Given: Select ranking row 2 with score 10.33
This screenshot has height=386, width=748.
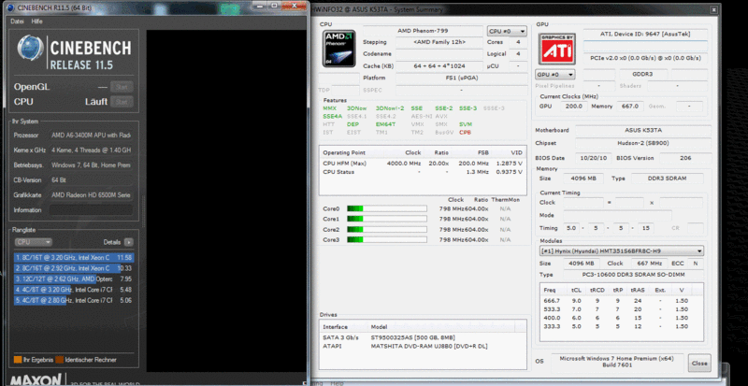Looking at the screenshot, I should point(74,268).
